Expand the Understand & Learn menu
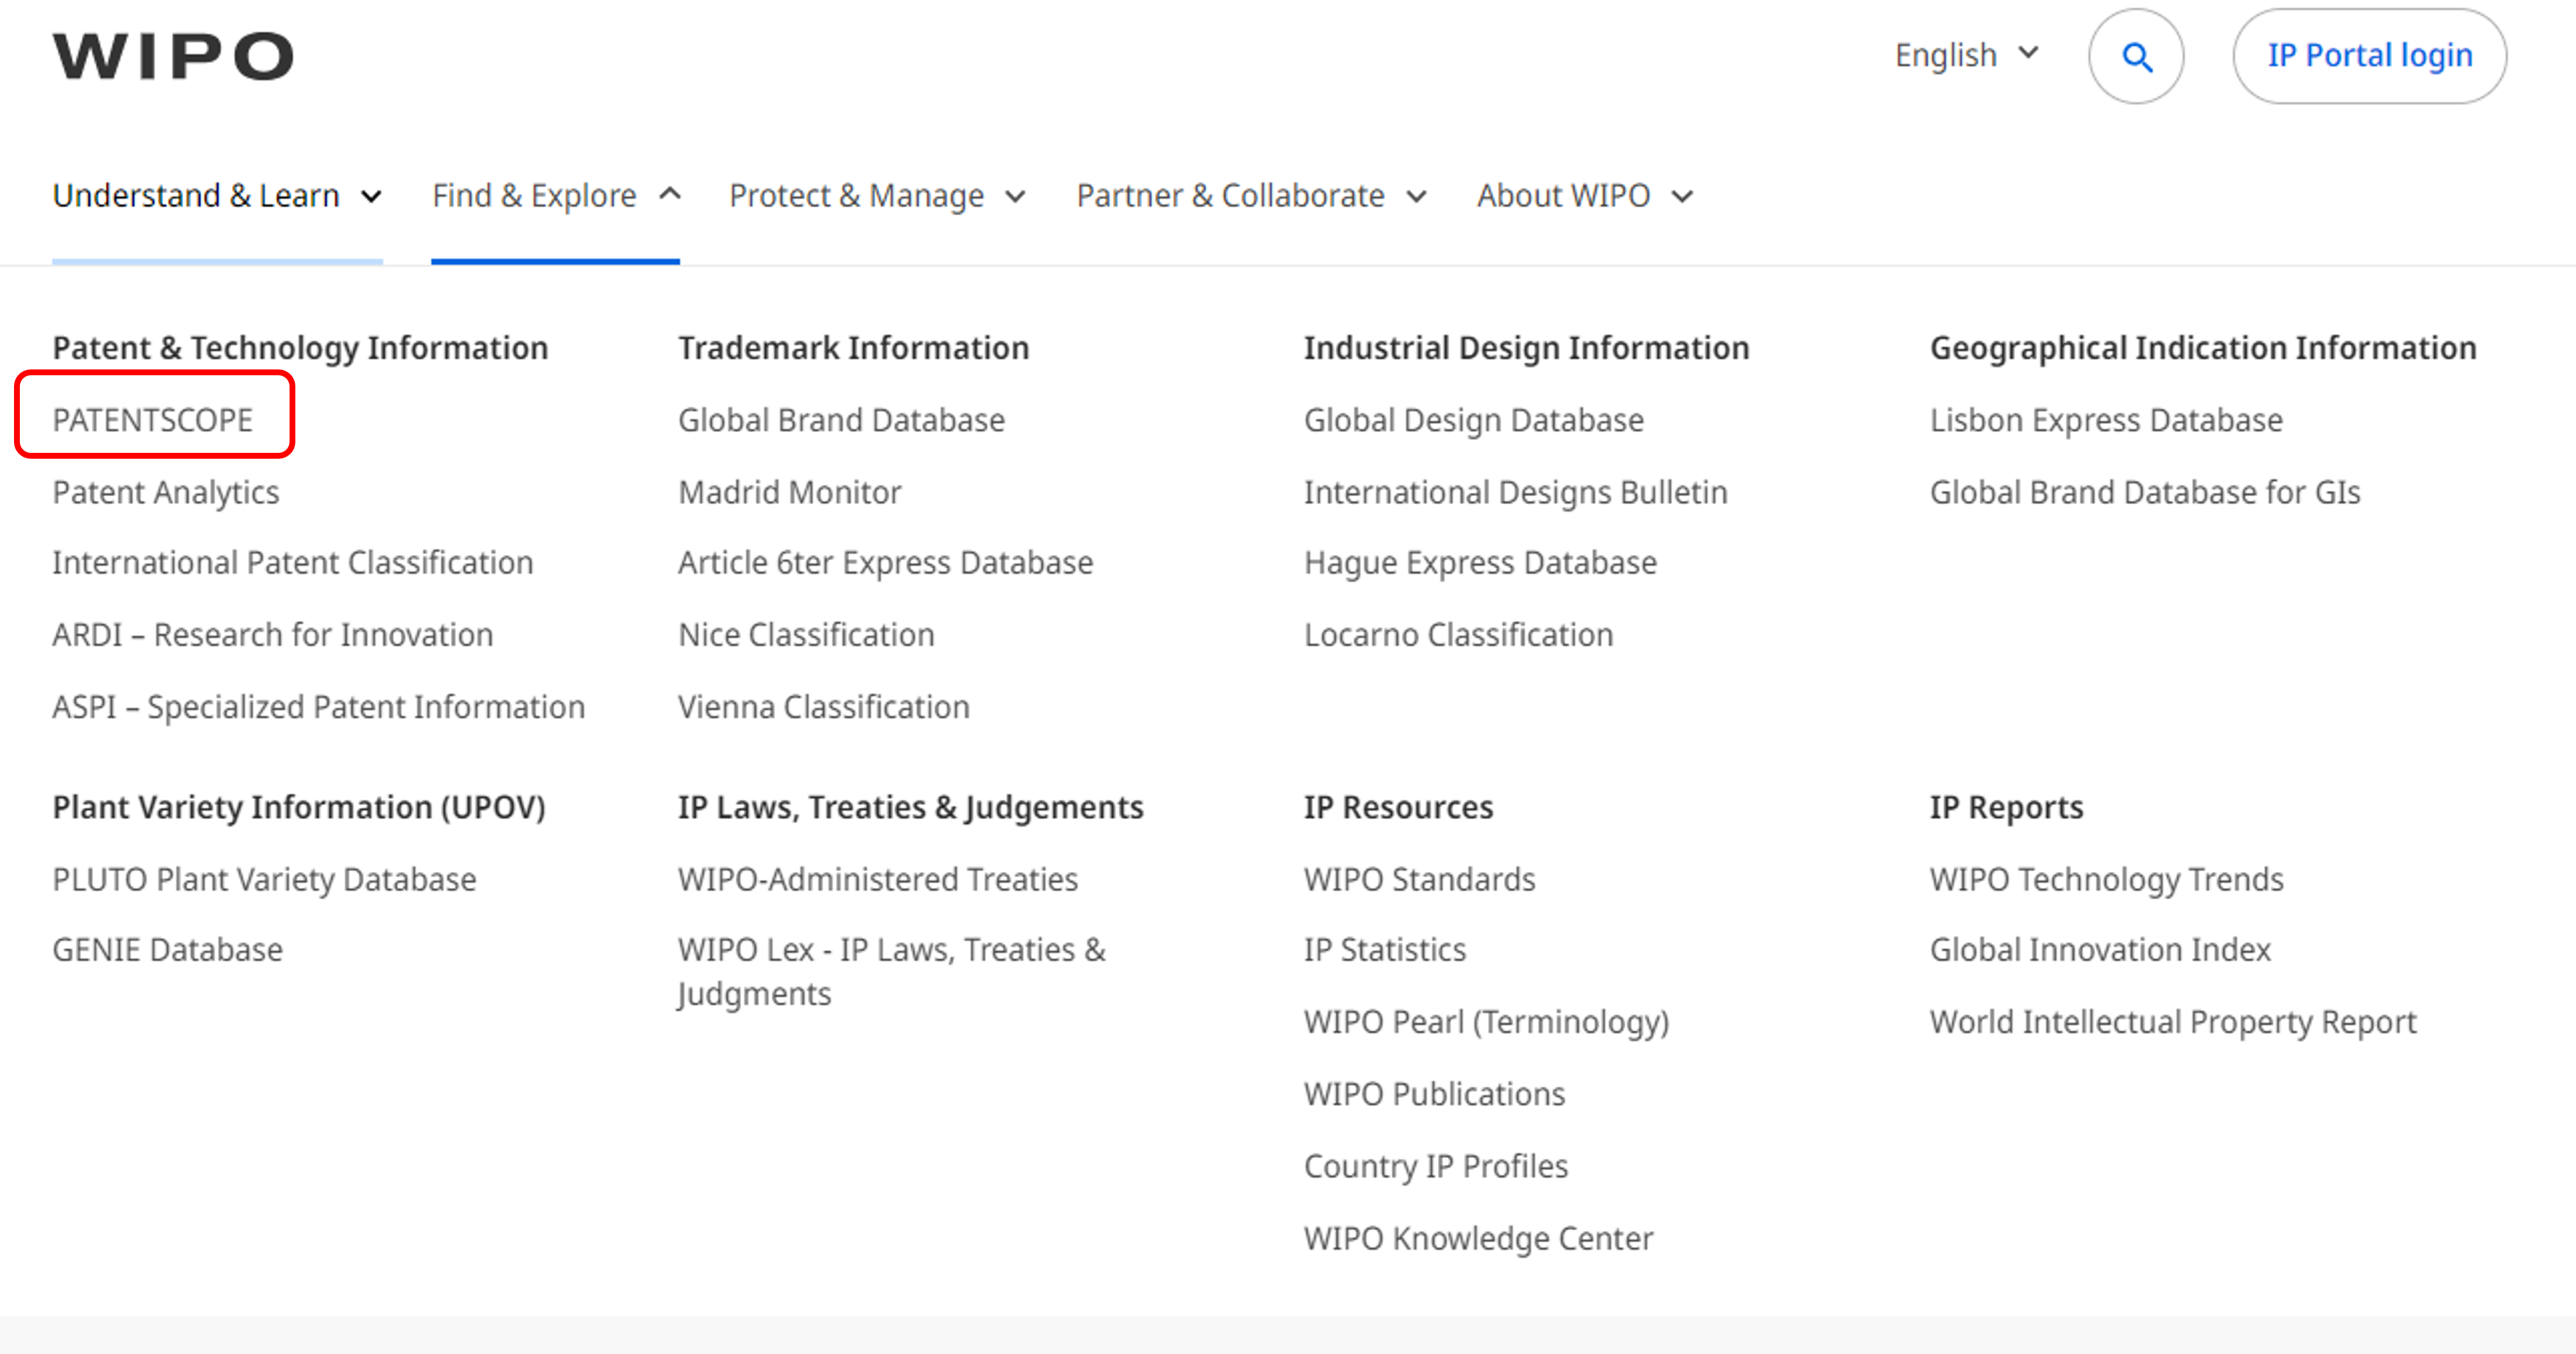The image size is (2576, 1354). tap(217, 196)
